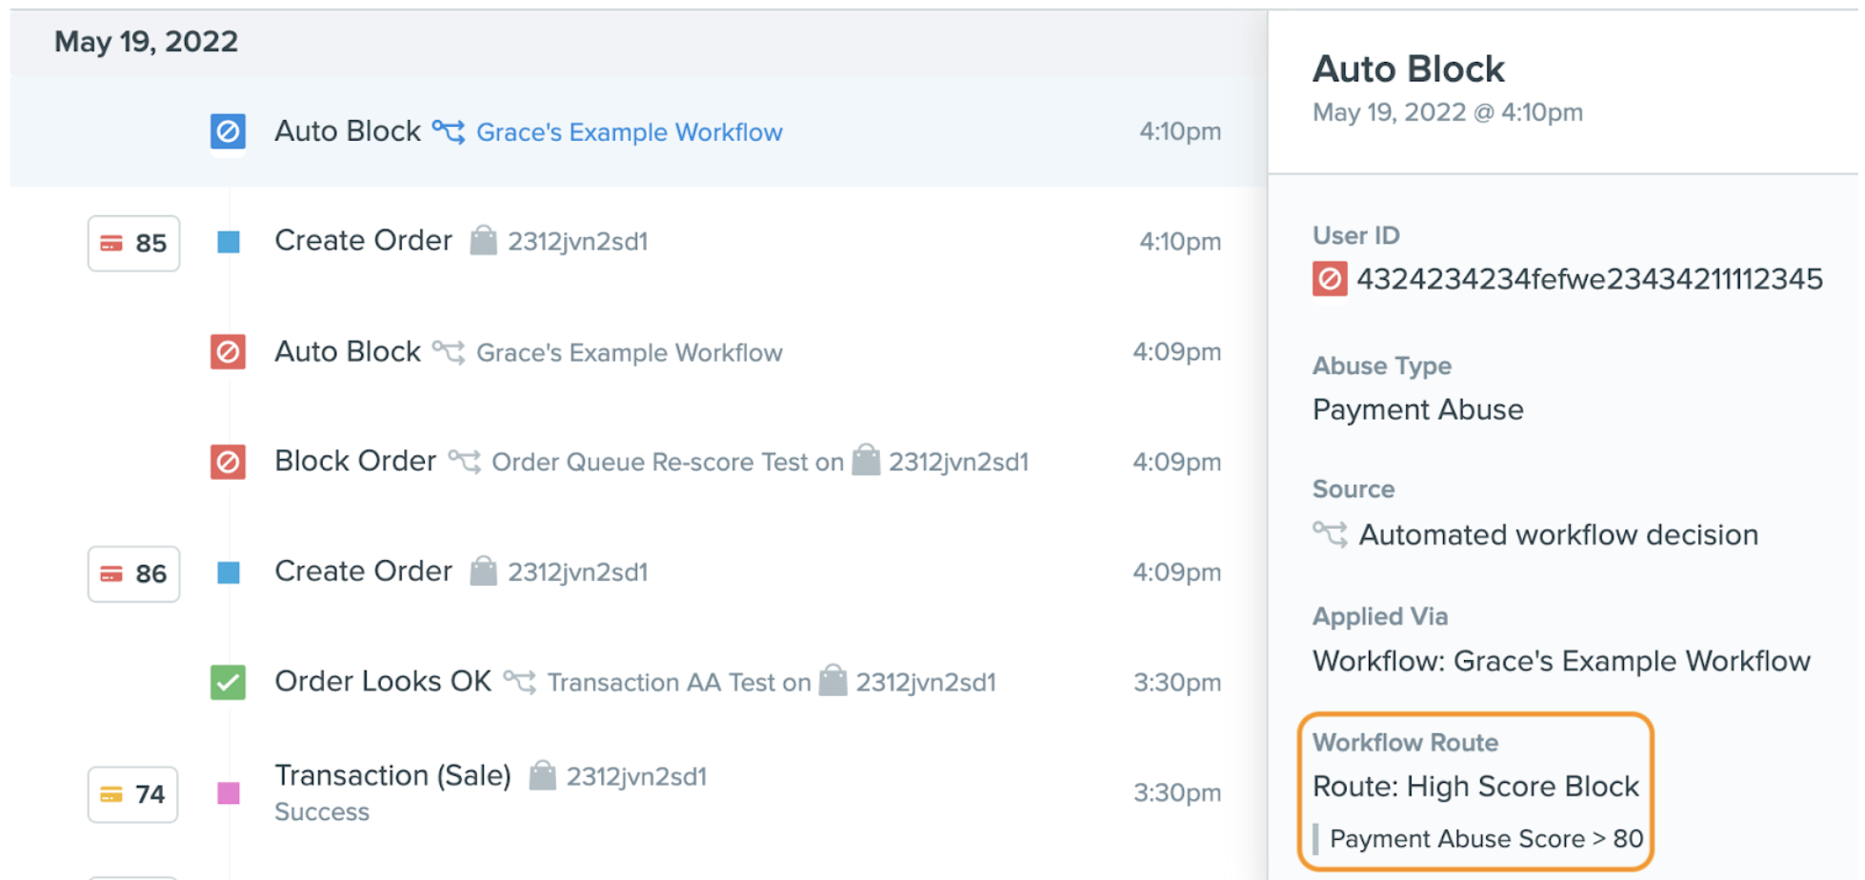Screen dimensions: 1865x880
Task: Click the shopping bag icon in the Block Order row
Action: click(x=866, y=459)
